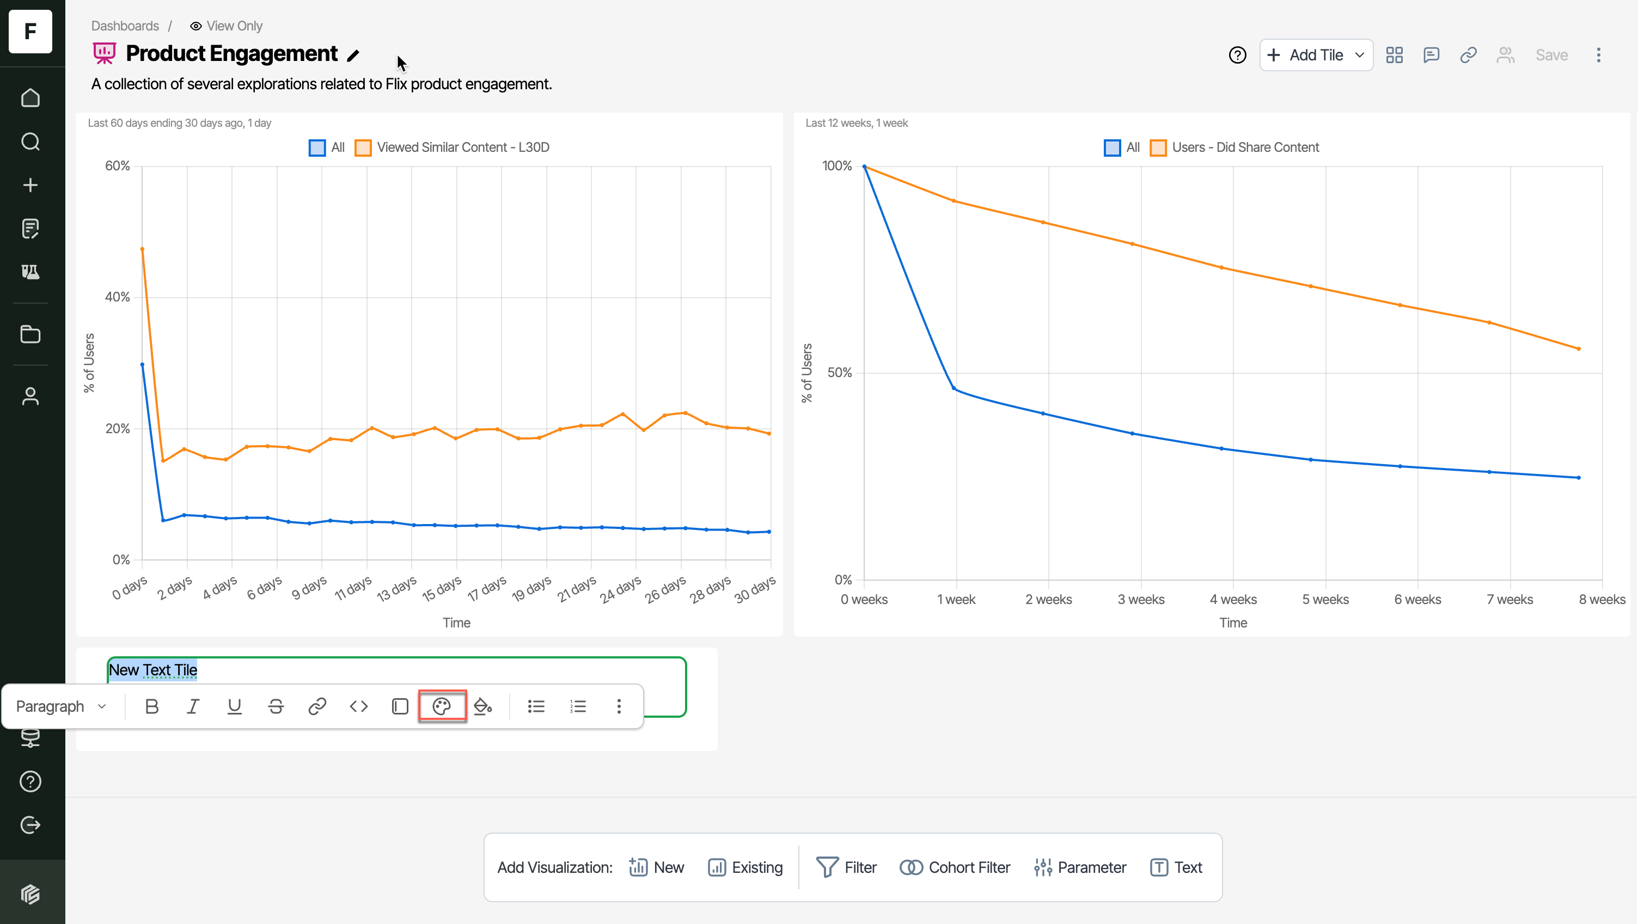Open the search icon in the sidebar
1638x924 pixels.
30,141
